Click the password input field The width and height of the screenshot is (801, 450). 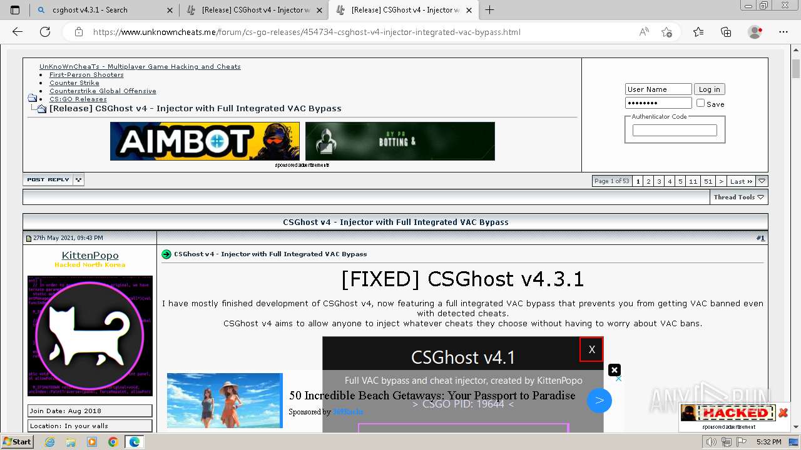658,103
